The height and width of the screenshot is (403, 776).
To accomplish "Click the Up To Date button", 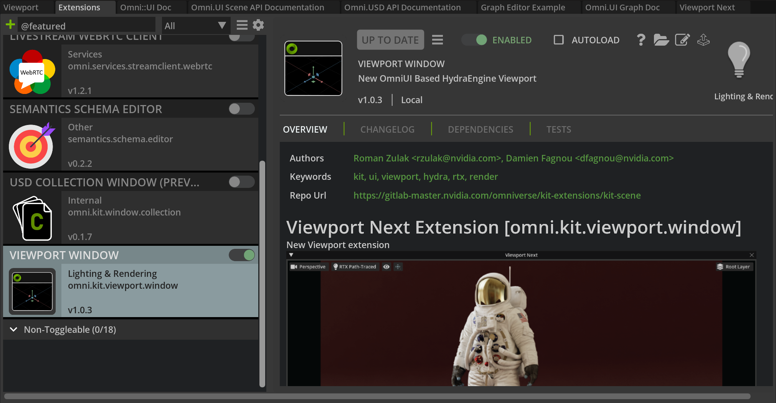I will (x=390, y=40).
